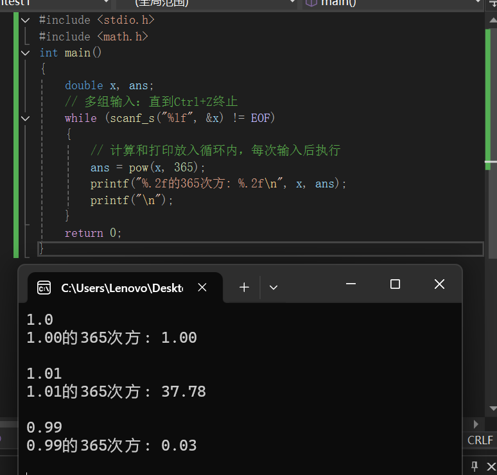
Task: Click terminal input line '1.01'
Action: click(44, 374)
